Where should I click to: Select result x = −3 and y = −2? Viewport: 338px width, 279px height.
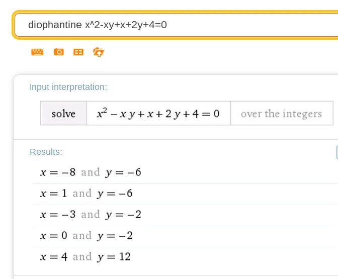click(91, 215)
